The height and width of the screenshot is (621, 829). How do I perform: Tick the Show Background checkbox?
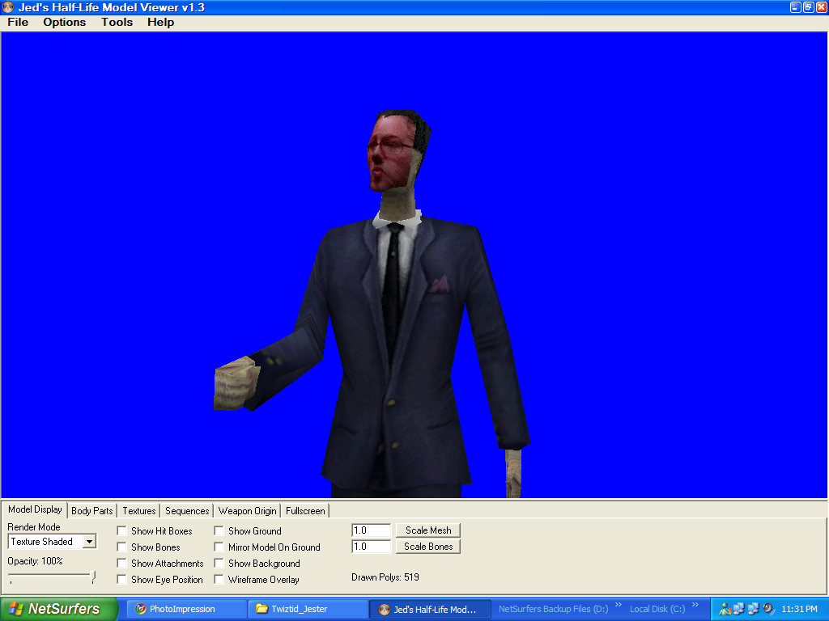tap(219, 563)
